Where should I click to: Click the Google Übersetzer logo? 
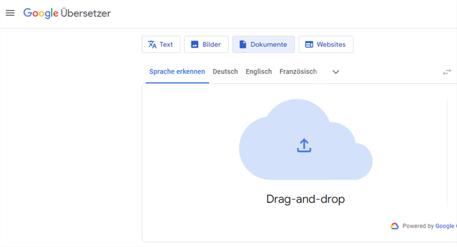point(67,13)
